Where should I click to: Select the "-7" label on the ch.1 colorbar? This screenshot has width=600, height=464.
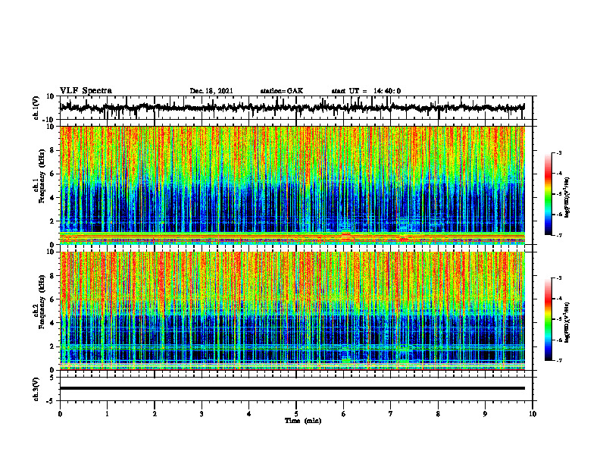pyautogui.click(x=559, y=235)
